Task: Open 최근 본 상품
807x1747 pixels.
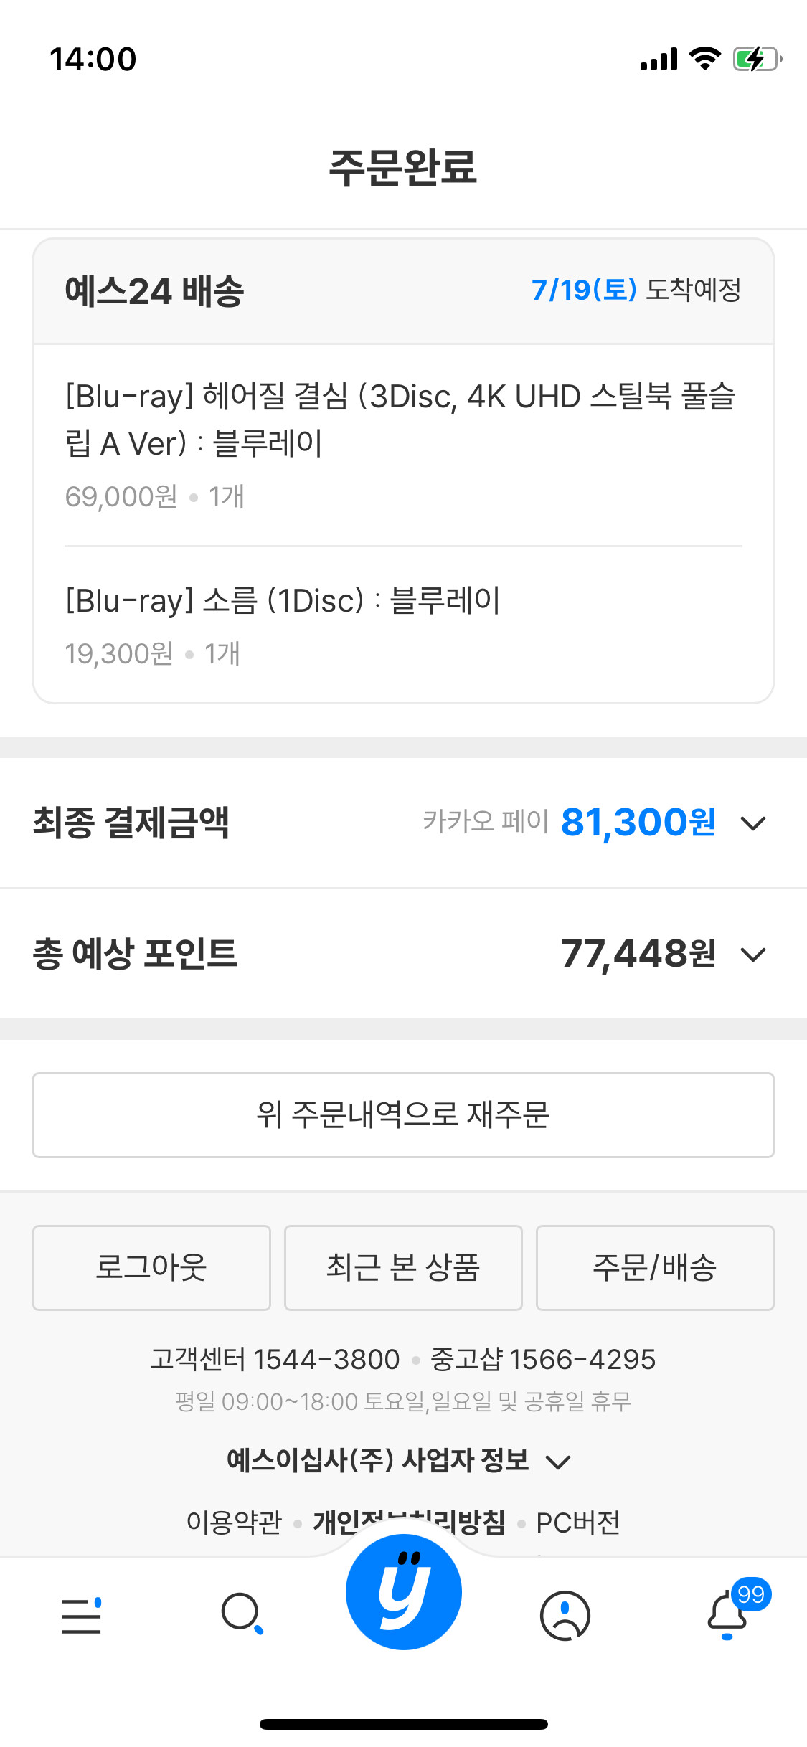Action: pyautogui.click(x=403, y=1267)
